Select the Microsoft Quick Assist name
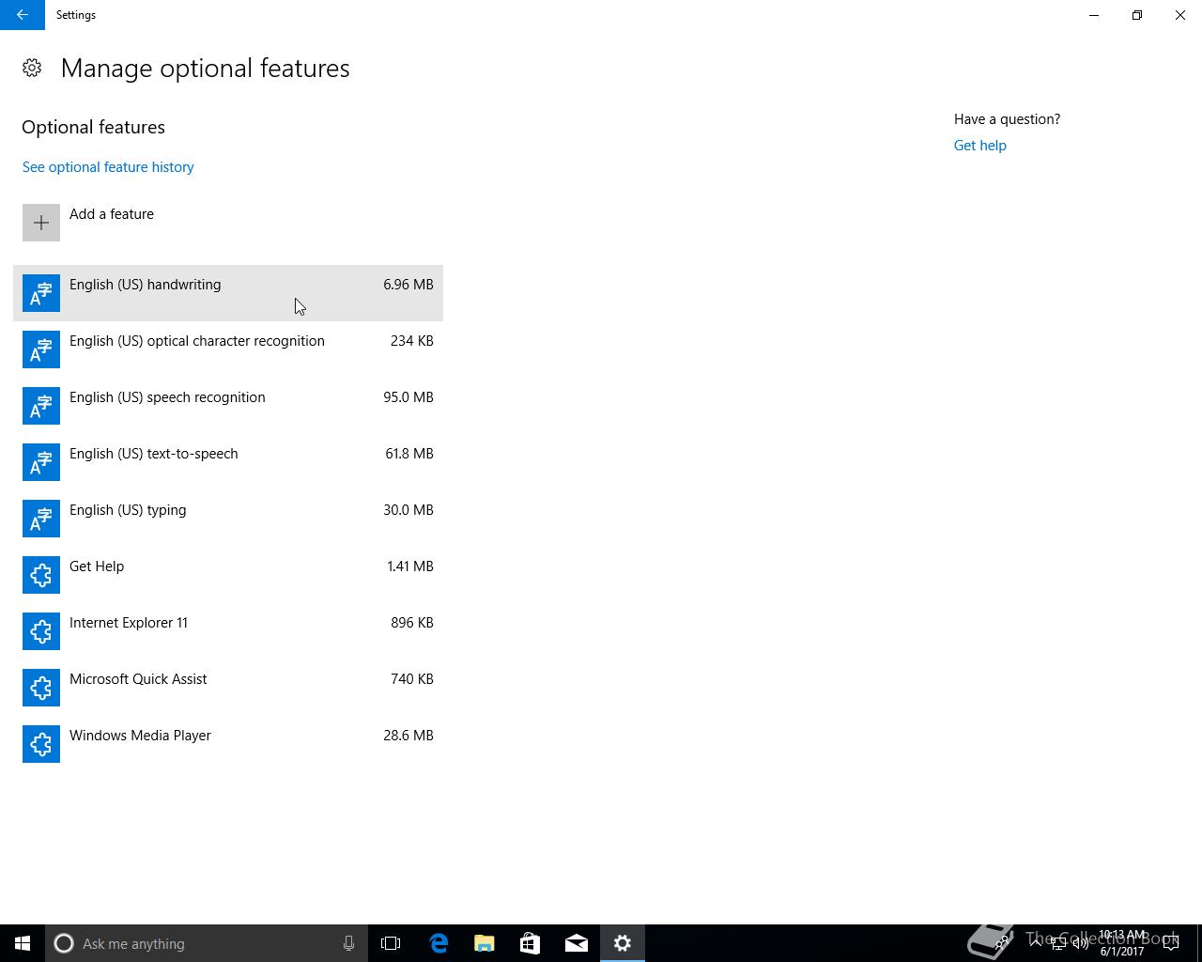The width and height of the screenshot is (1202, 962). coord(138,679)
